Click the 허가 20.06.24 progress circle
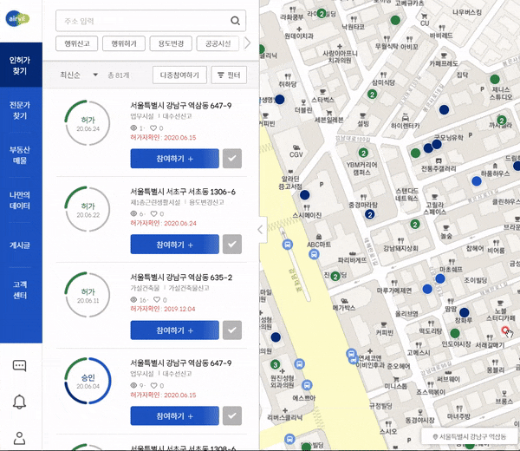 pyautogui.click(x=88, y=123)
